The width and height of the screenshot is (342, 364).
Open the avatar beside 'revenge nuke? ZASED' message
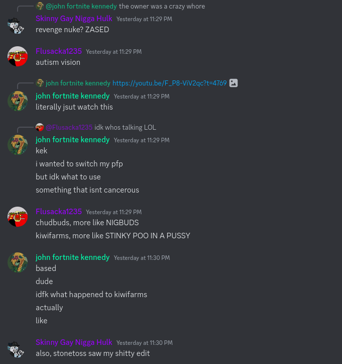coord(16,26)
